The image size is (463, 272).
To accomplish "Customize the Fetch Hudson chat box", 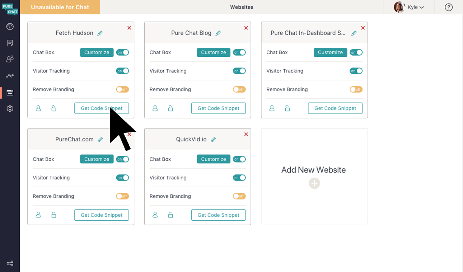I will coord(97,52).
